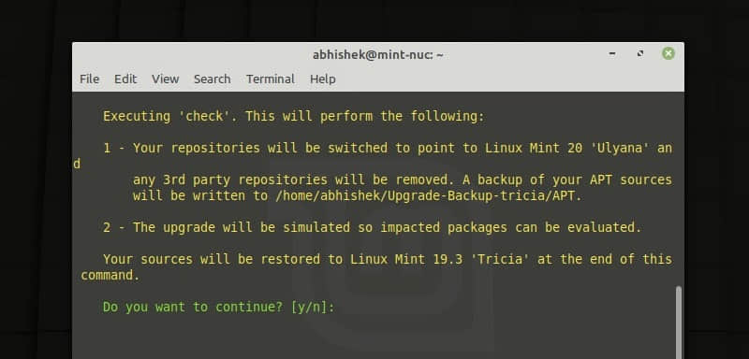Maximize the terminal window
Screen dimensions: 749x359
tap(640, 54)
